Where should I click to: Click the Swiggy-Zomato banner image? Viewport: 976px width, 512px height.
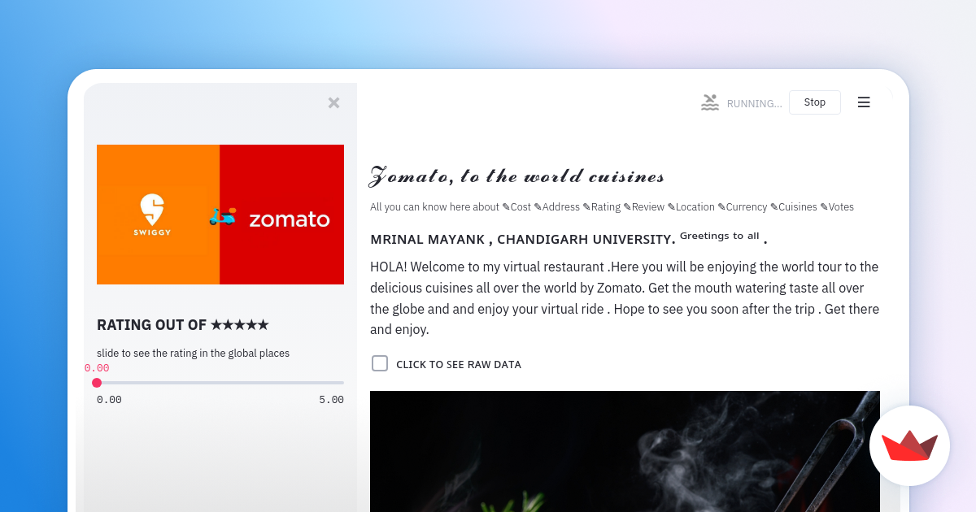pyautogui.click(x=220, y=214)
